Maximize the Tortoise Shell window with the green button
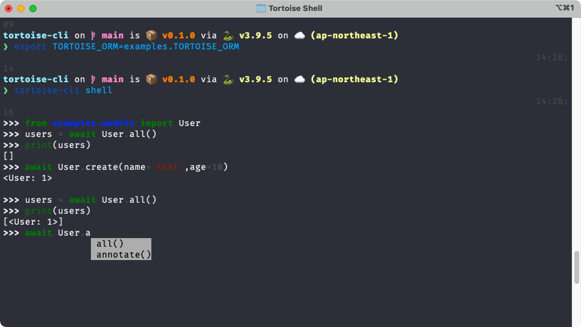Viewport: 581px width, 327px height. [x=33, y=9]
